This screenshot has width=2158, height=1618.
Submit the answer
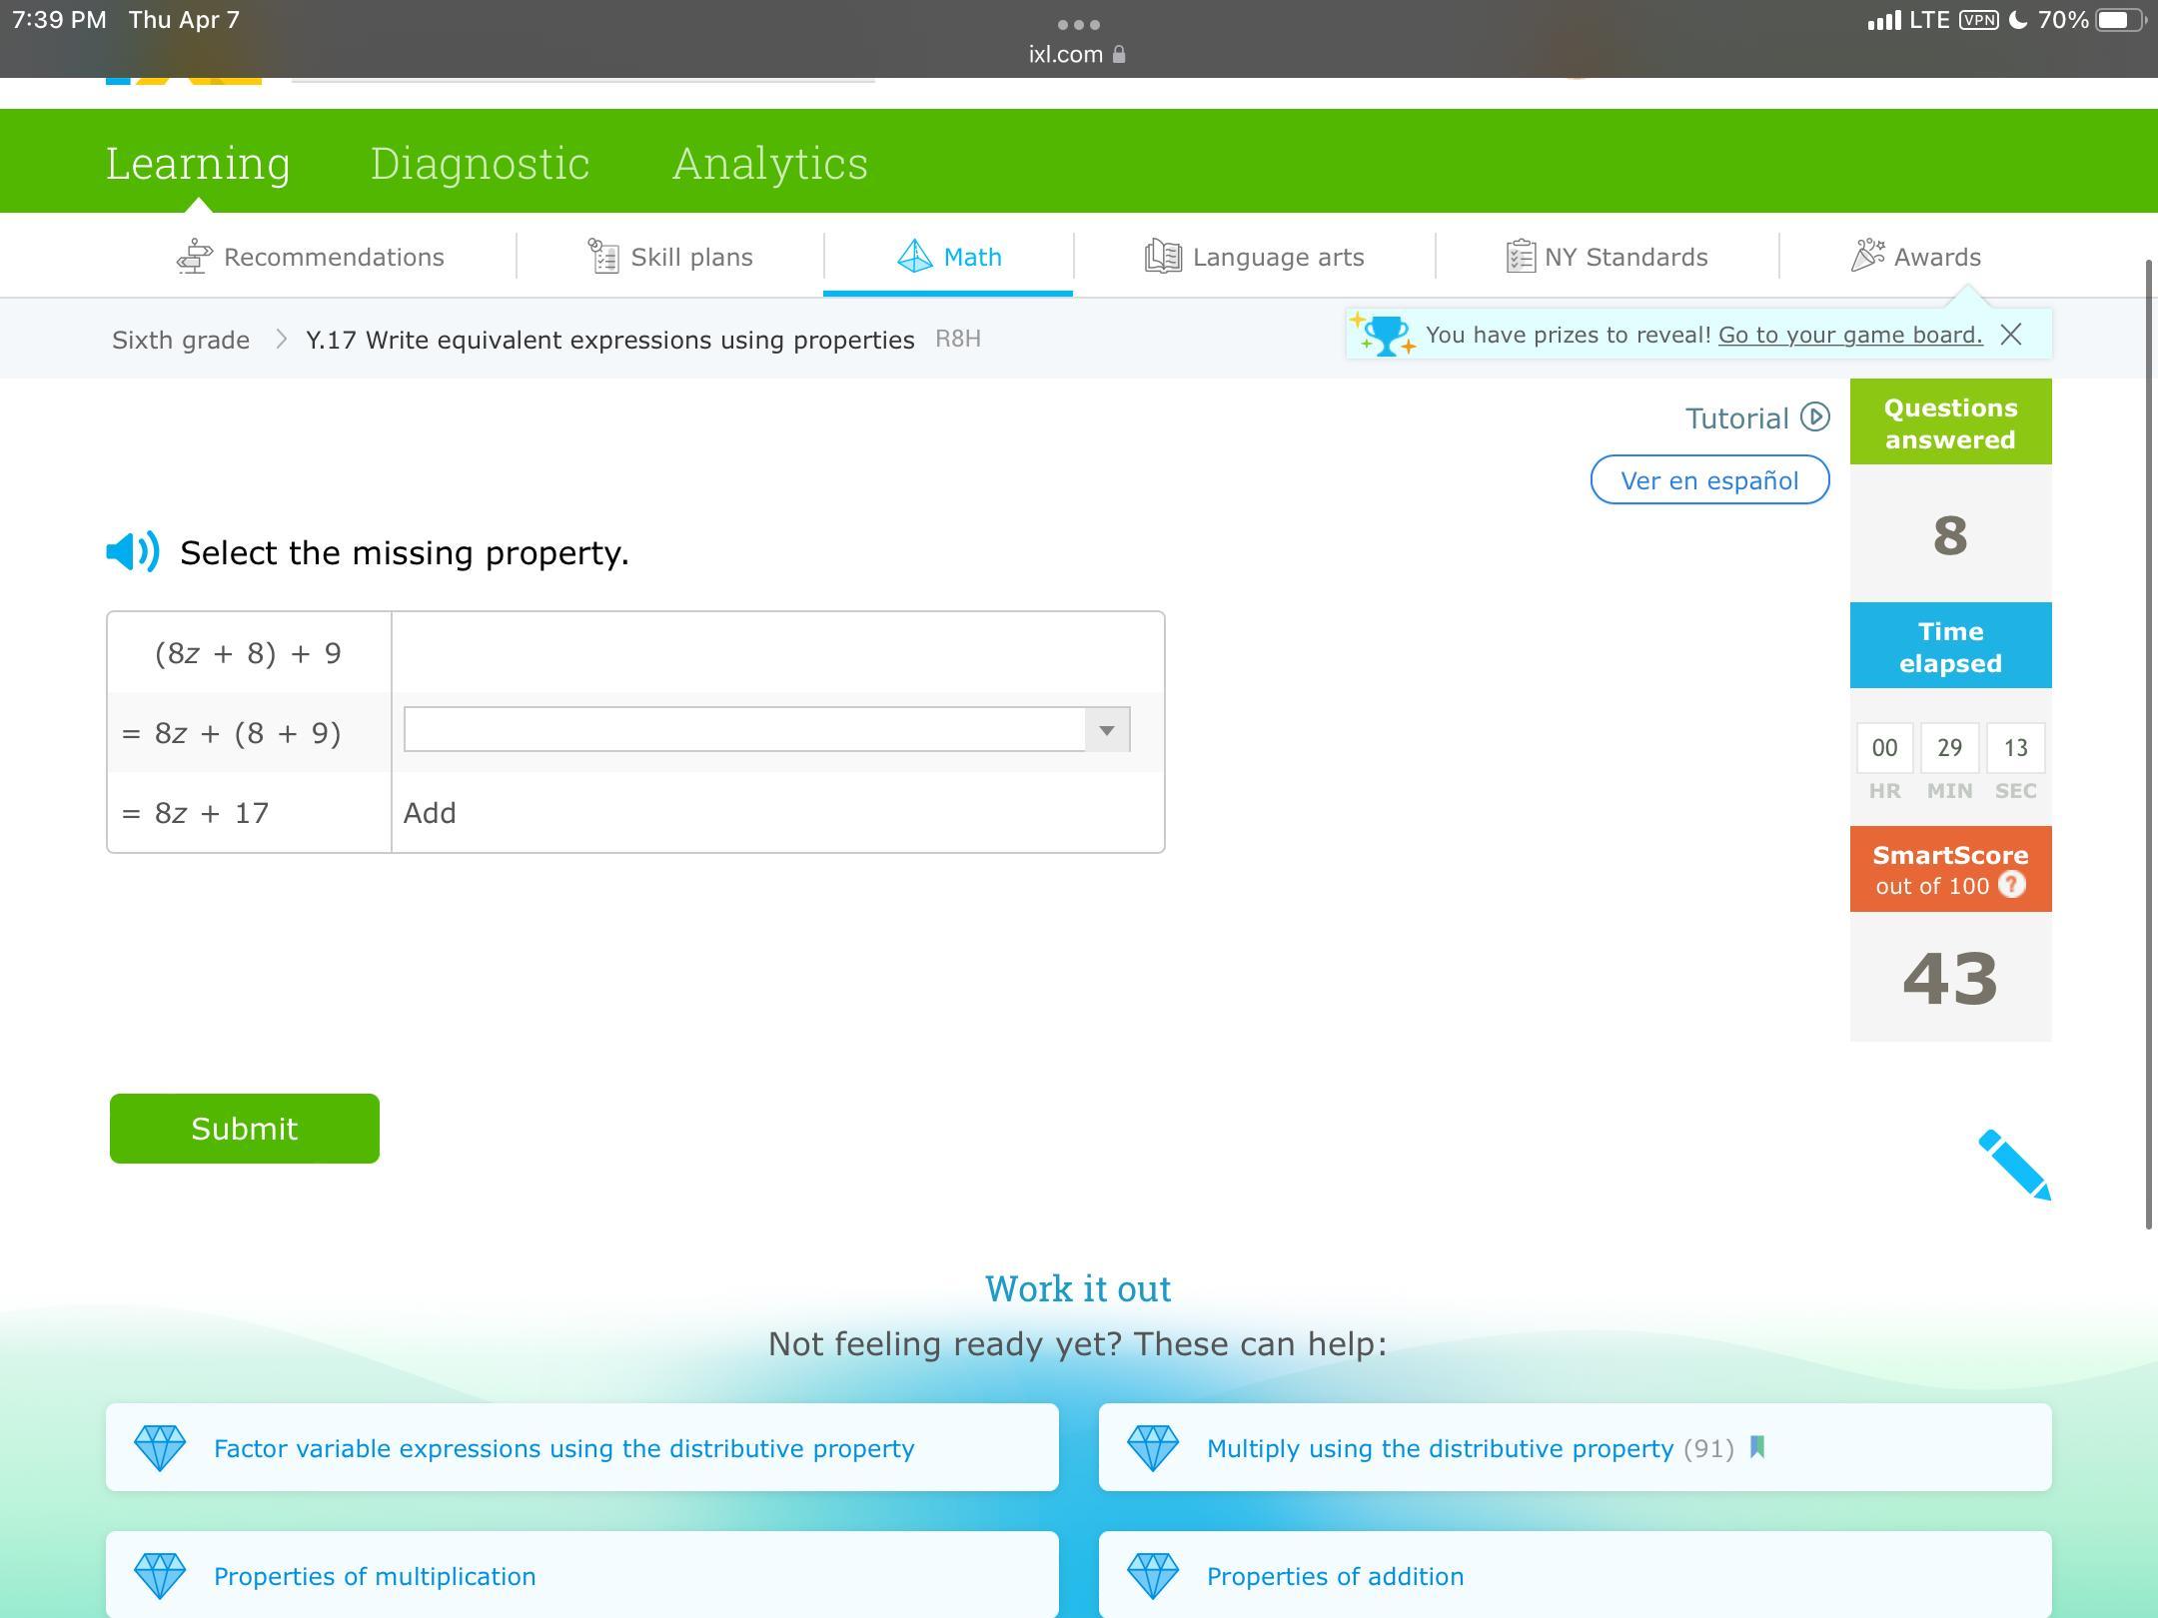click(x=245, y=1129)
